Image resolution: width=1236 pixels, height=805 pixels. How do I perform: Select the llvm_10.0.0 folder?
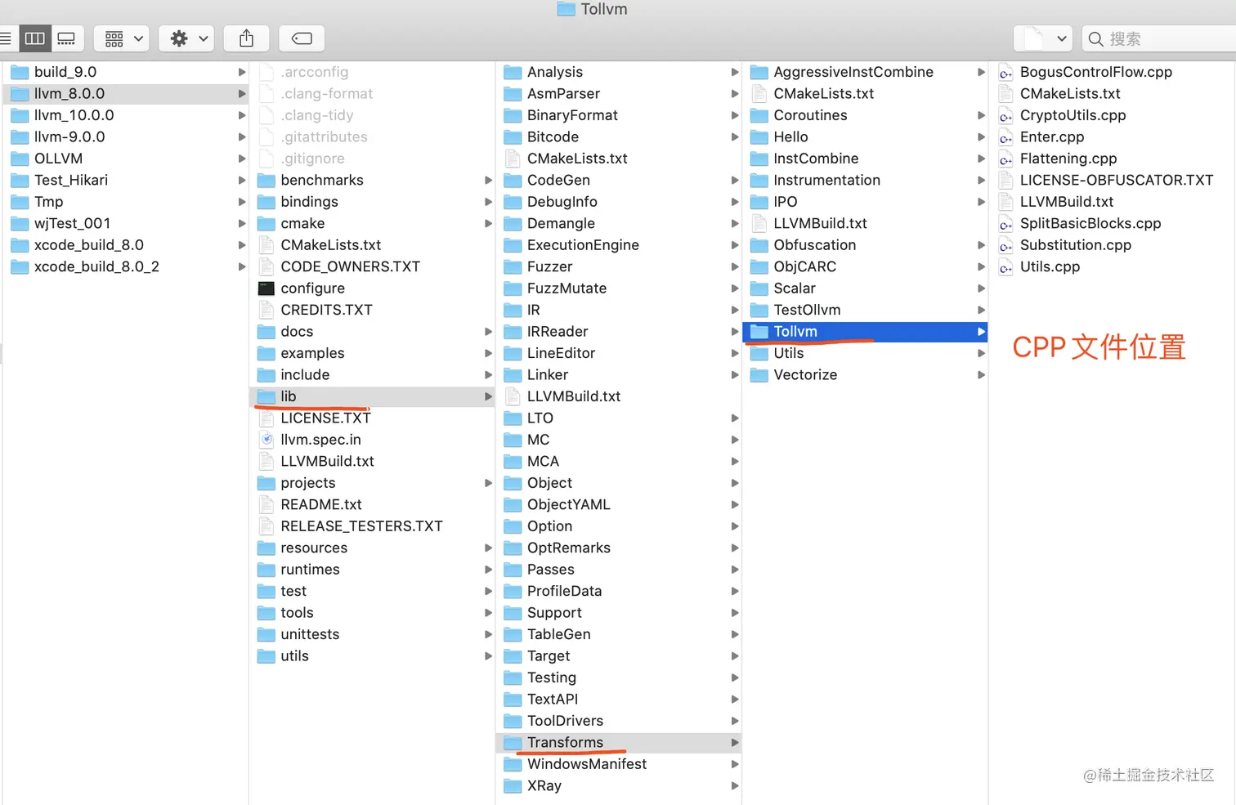coord(124,115)
